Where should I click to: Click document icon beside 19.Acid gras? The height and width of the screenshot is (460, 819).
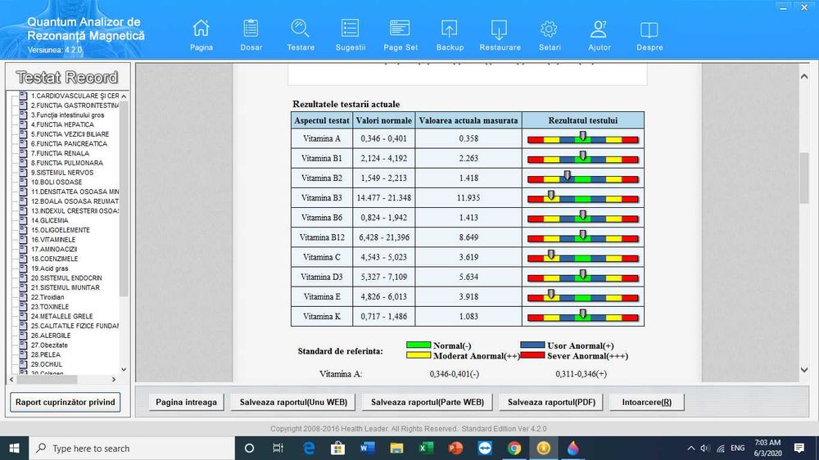coord(23,268)
